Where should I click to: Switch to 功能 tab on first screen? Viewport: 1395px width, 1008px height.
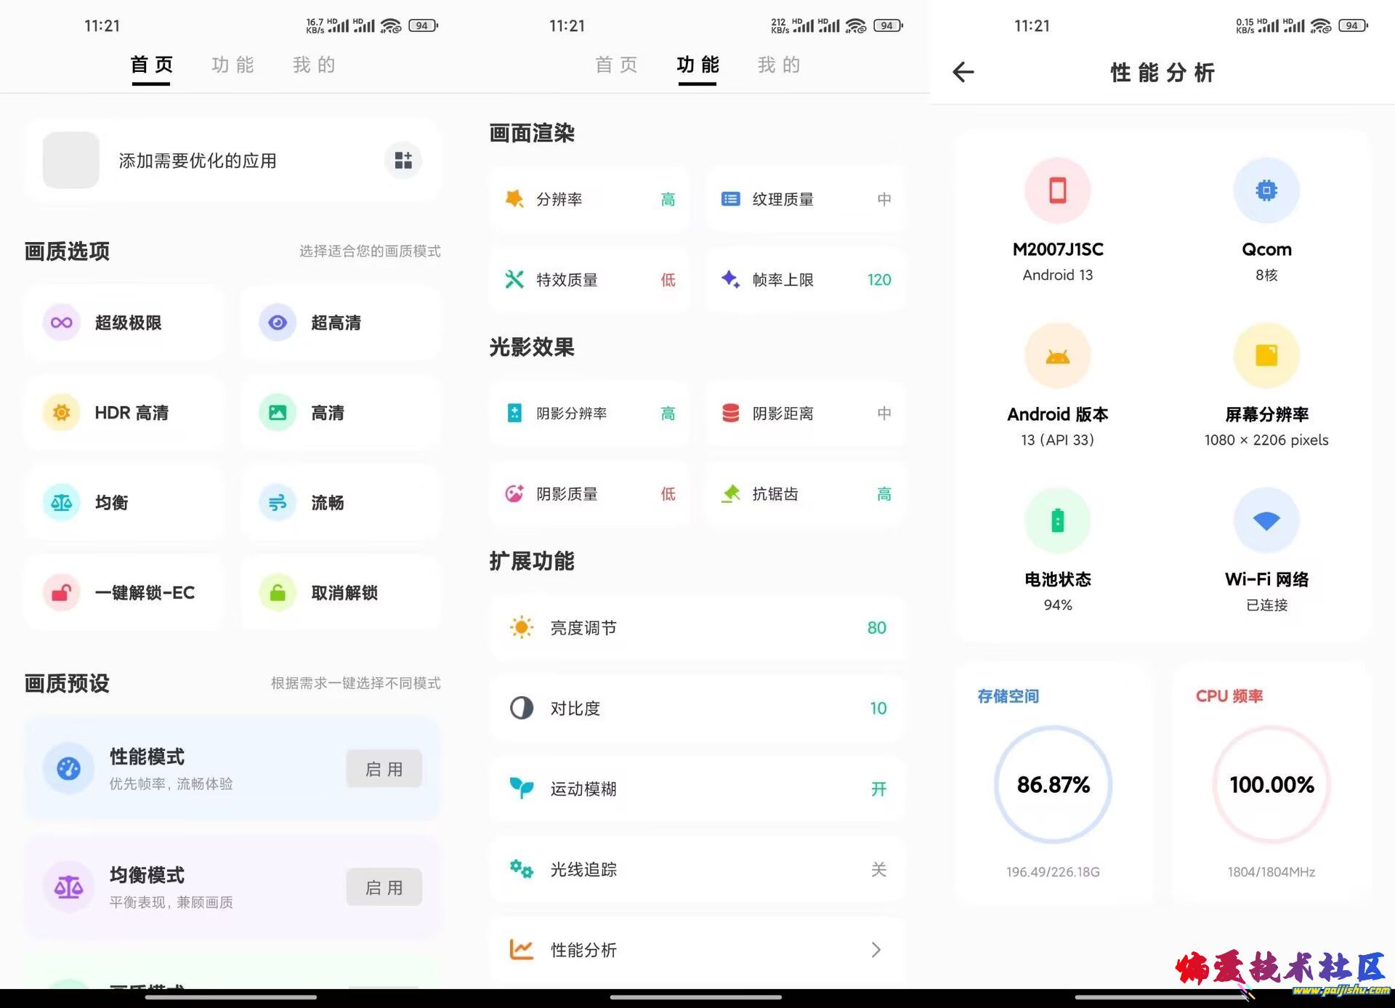pos(233,65)
